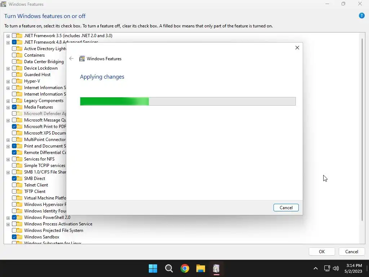
Task: Click 'Turn Windows features on or off' heading
Action: pyautogui.click(x=45, y=16)
